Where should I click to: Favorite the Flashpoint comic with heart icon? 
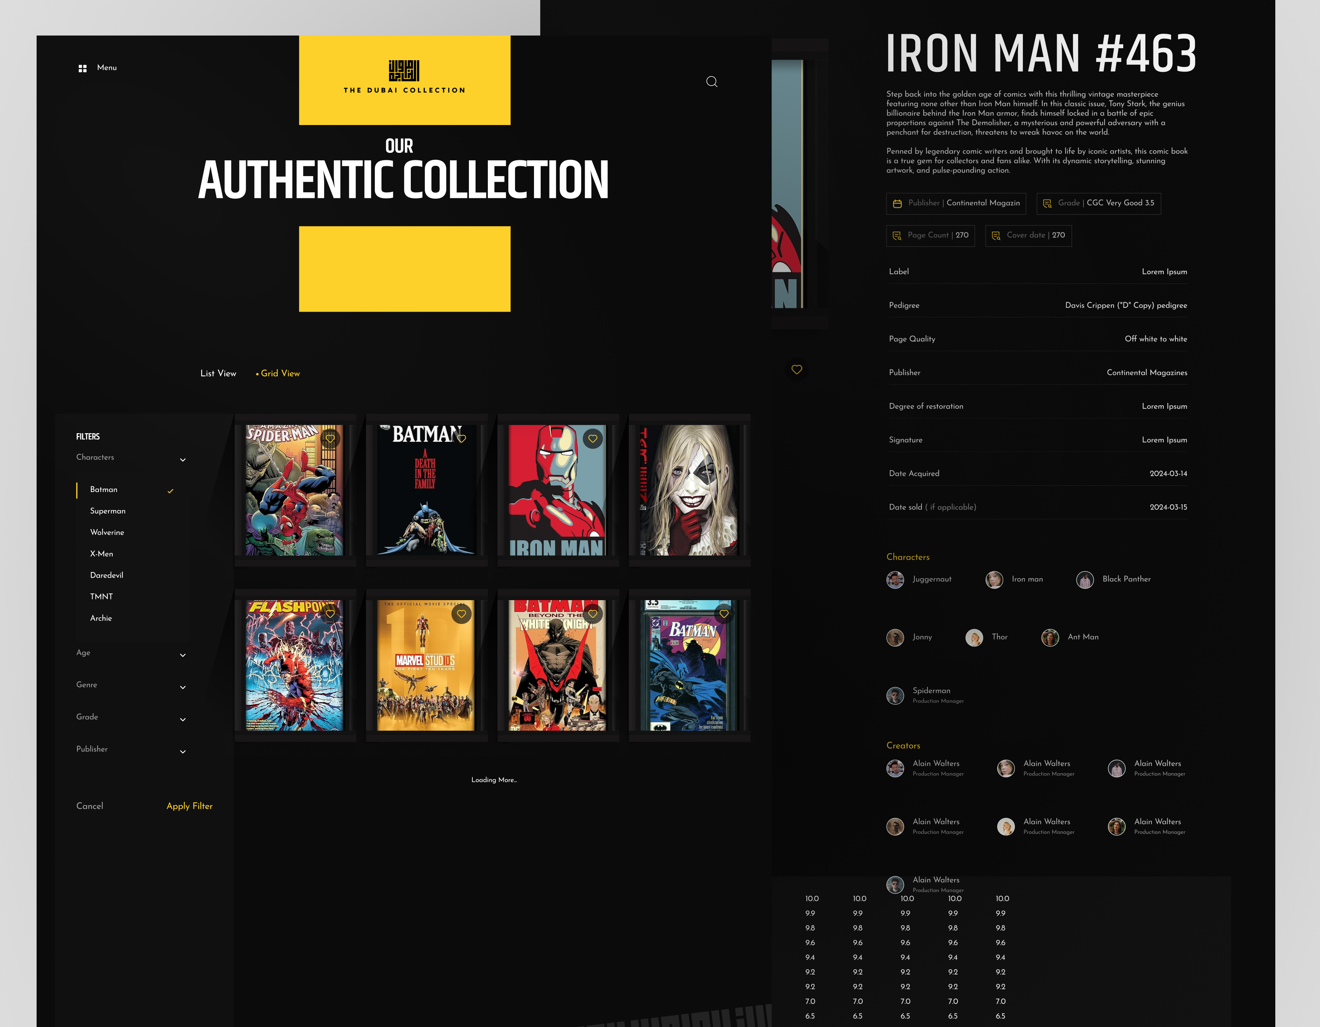point(330,613)
